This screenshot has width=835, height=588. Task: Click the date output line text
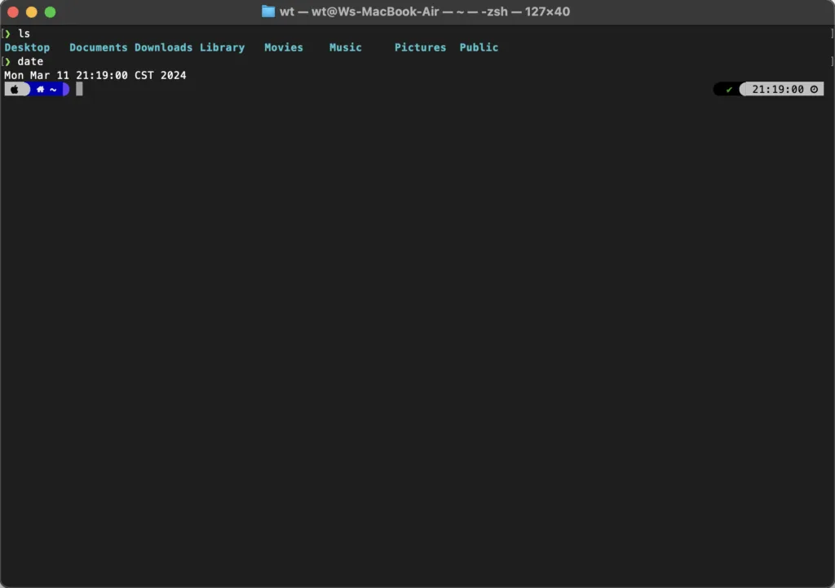coord(95,75)
